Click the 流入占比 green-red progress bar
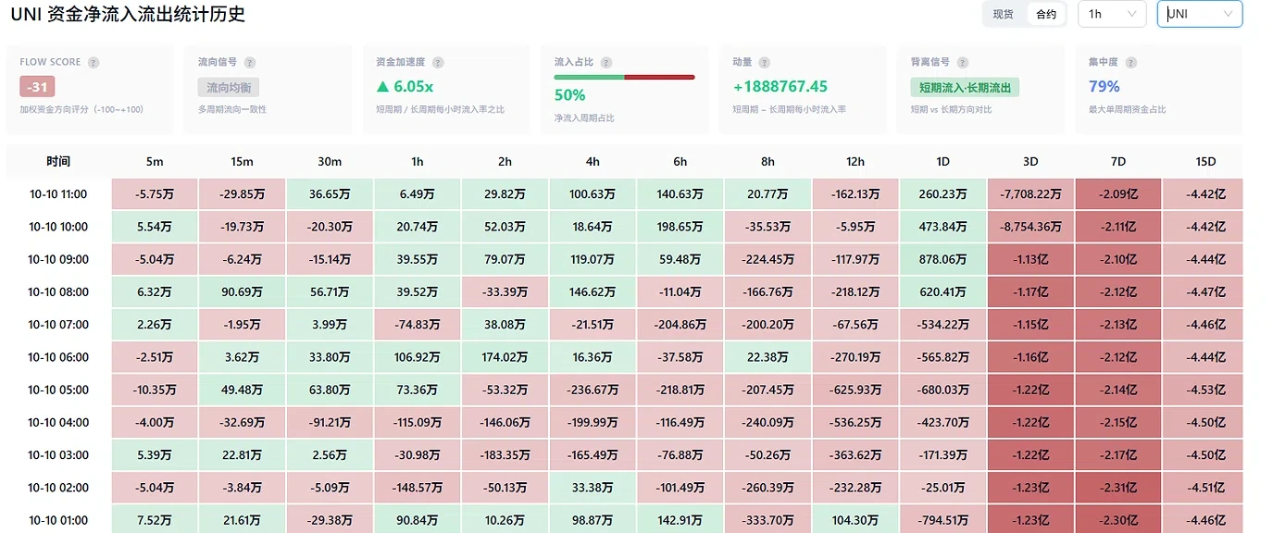 [x=624, y=77]
